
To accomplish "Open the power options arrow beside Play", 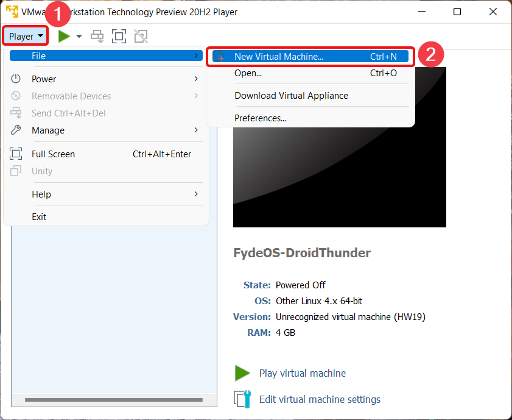I will (x=79, y=37).
